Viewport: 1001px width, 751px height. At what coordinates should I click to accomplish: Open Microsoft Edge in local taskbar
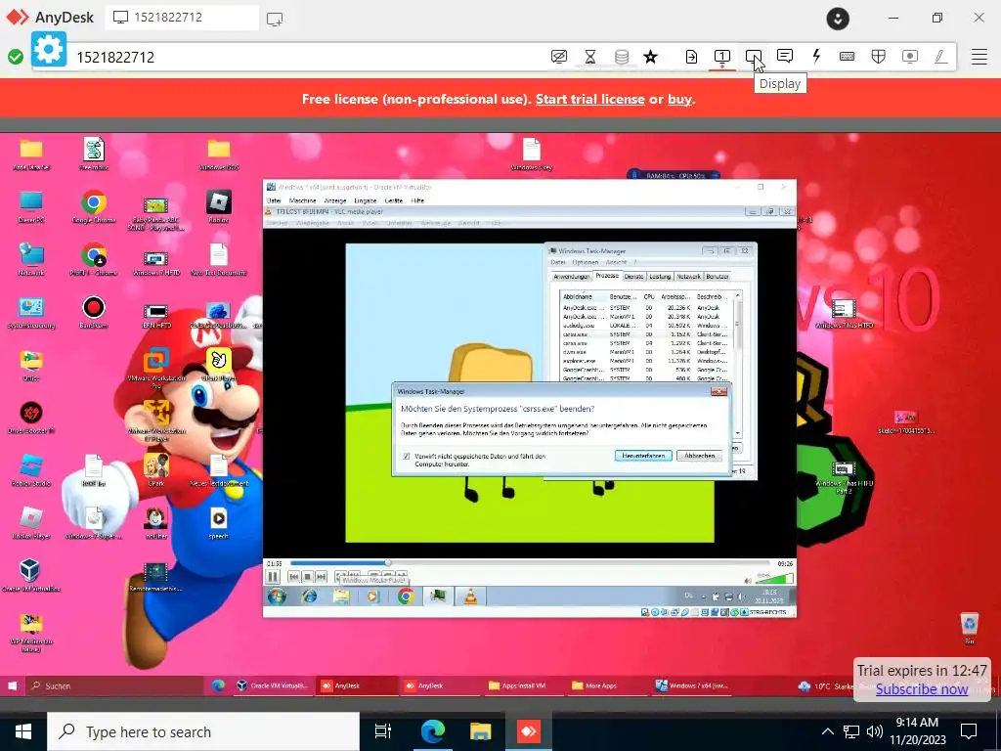click(x=432, y=731)
